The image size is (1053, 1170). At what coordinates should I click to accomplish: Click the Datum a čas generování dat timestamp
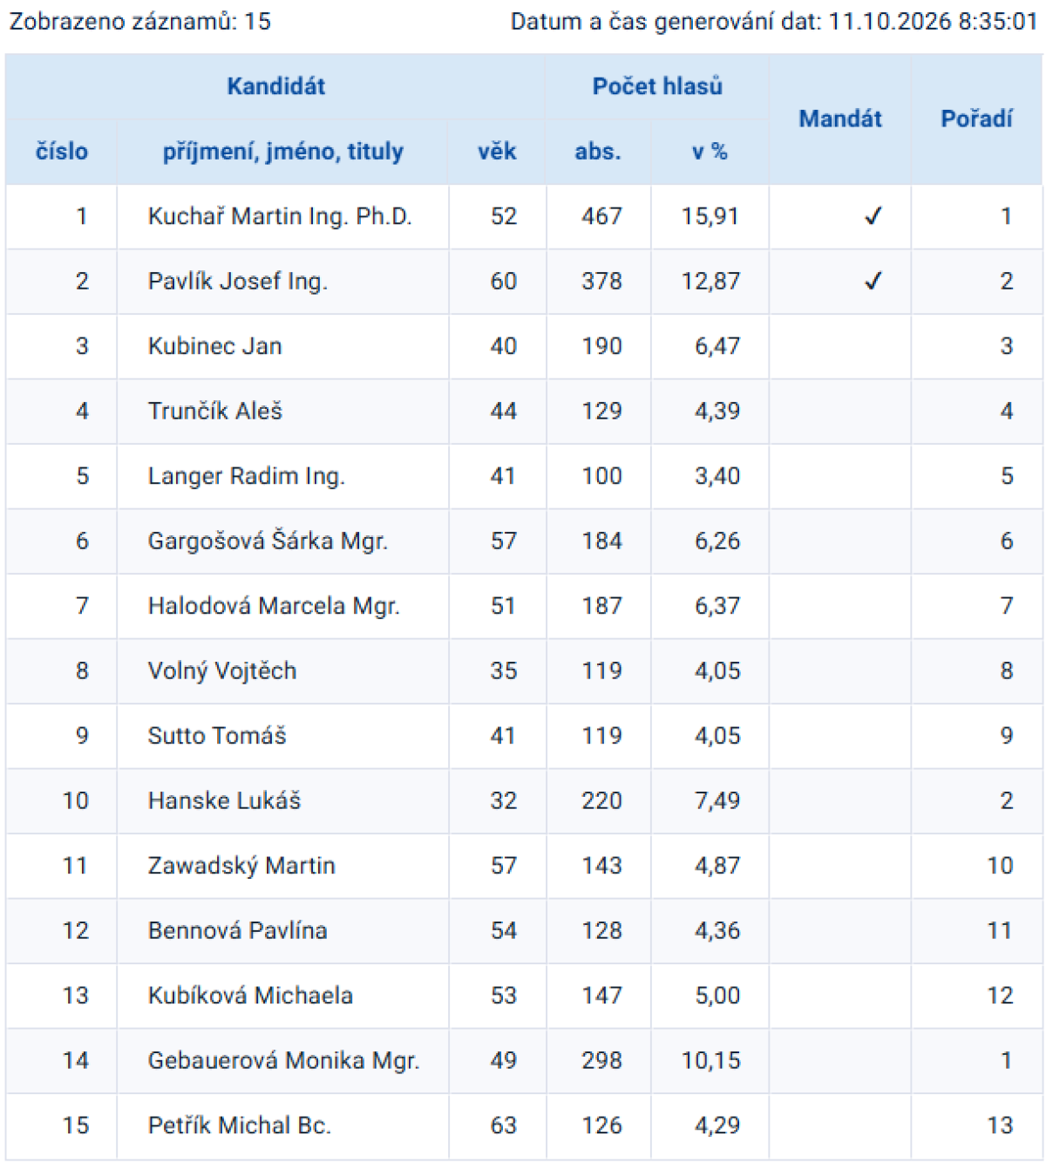[x=774, y=21]
